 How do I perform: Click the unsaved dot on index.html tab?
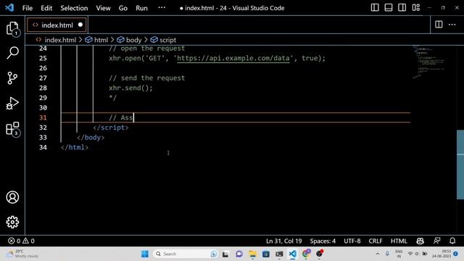click(80, 25)
